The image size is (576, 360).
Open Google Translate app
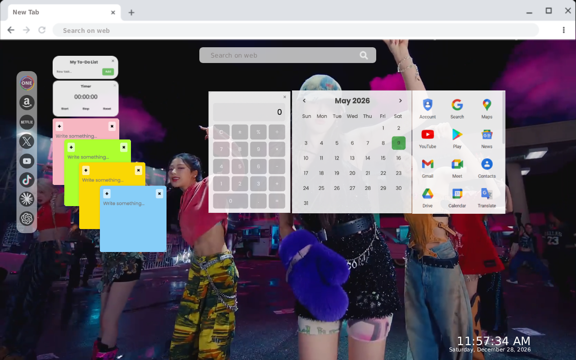(x=487, y=198)
